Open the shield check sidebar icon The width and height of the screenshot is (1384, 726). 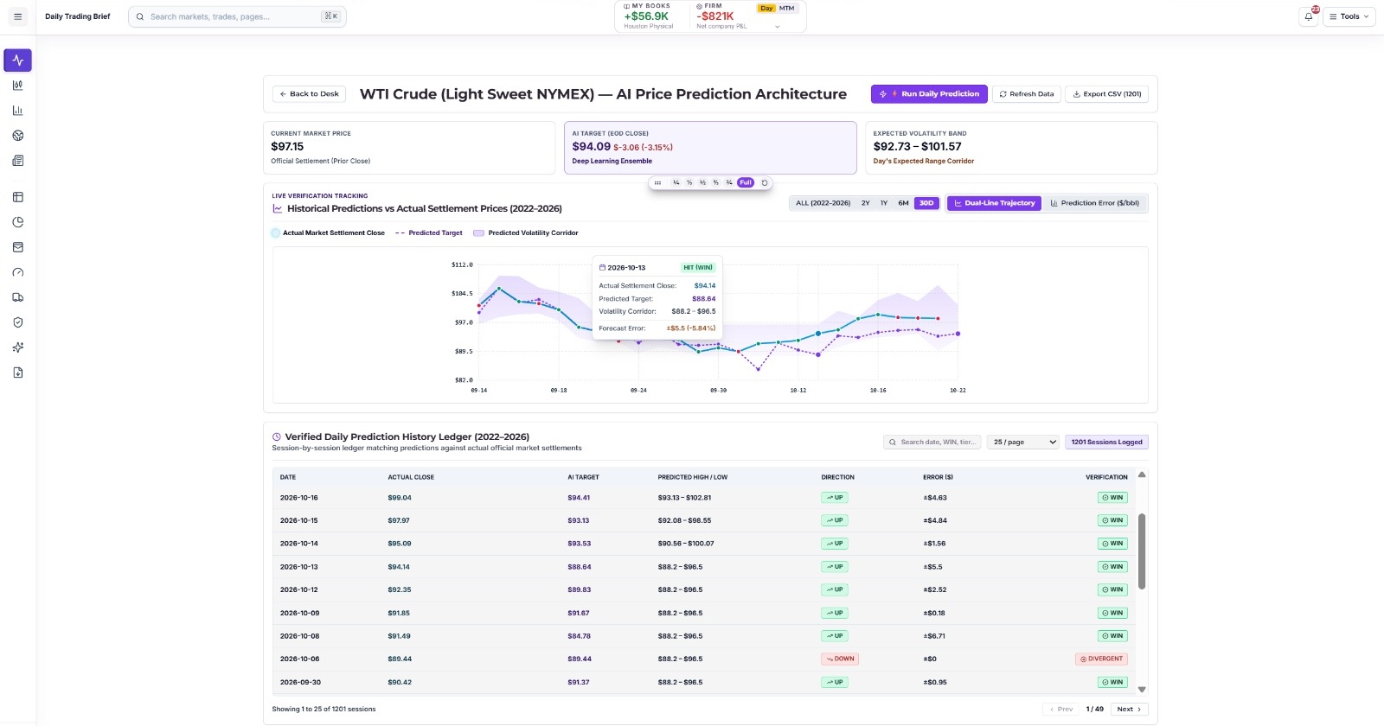pos(18,322)
